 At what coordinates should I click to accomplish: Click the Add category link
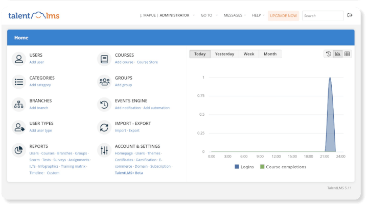point(40,85)
